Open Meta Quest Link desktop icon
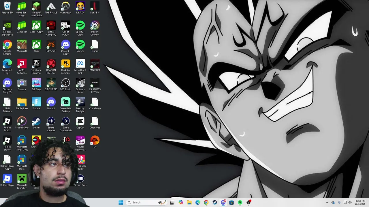Image resolution: width=369 pixels, height=207 pixels. (80, 67)
